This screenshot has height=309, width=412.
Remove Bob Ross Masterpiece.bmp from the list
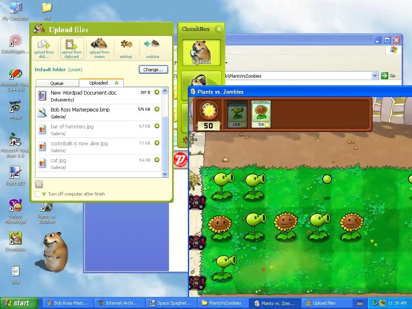point(157,109)
